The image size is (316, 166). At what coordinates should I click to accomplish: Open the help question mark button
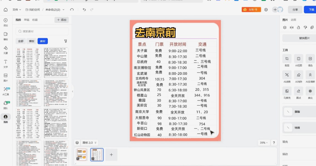coord(274,143)
